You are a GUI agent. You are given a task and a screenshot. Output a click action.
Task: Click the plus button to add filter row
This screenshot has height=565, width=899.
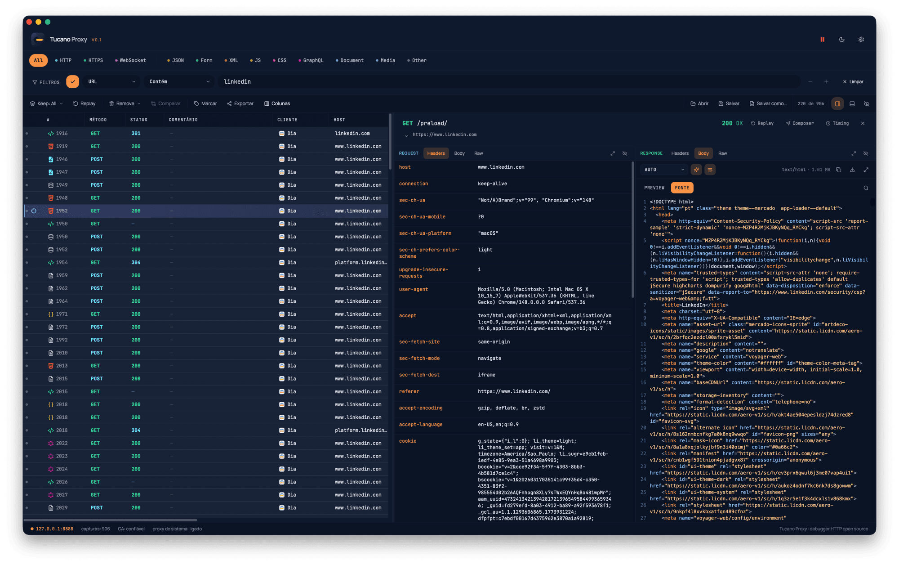(826, 82)
